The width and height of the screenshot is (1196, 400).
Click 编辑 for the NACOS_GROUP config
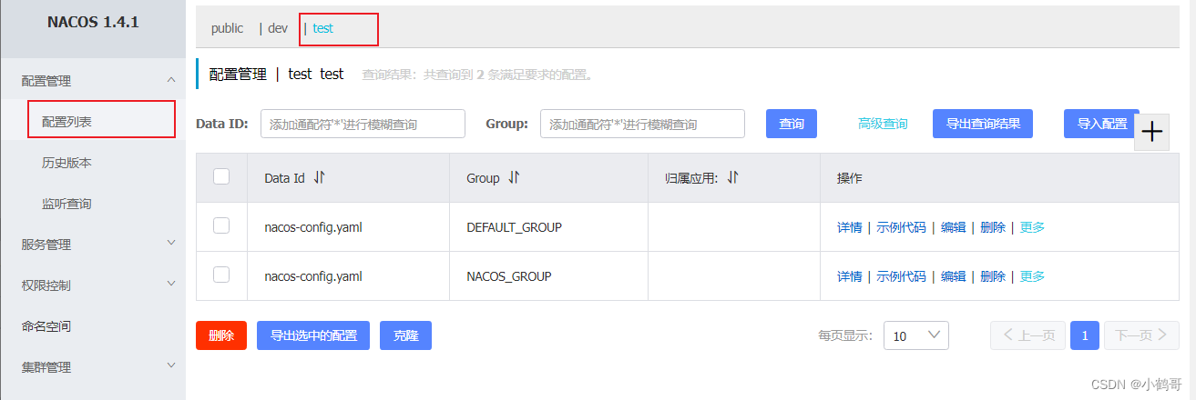953,276
